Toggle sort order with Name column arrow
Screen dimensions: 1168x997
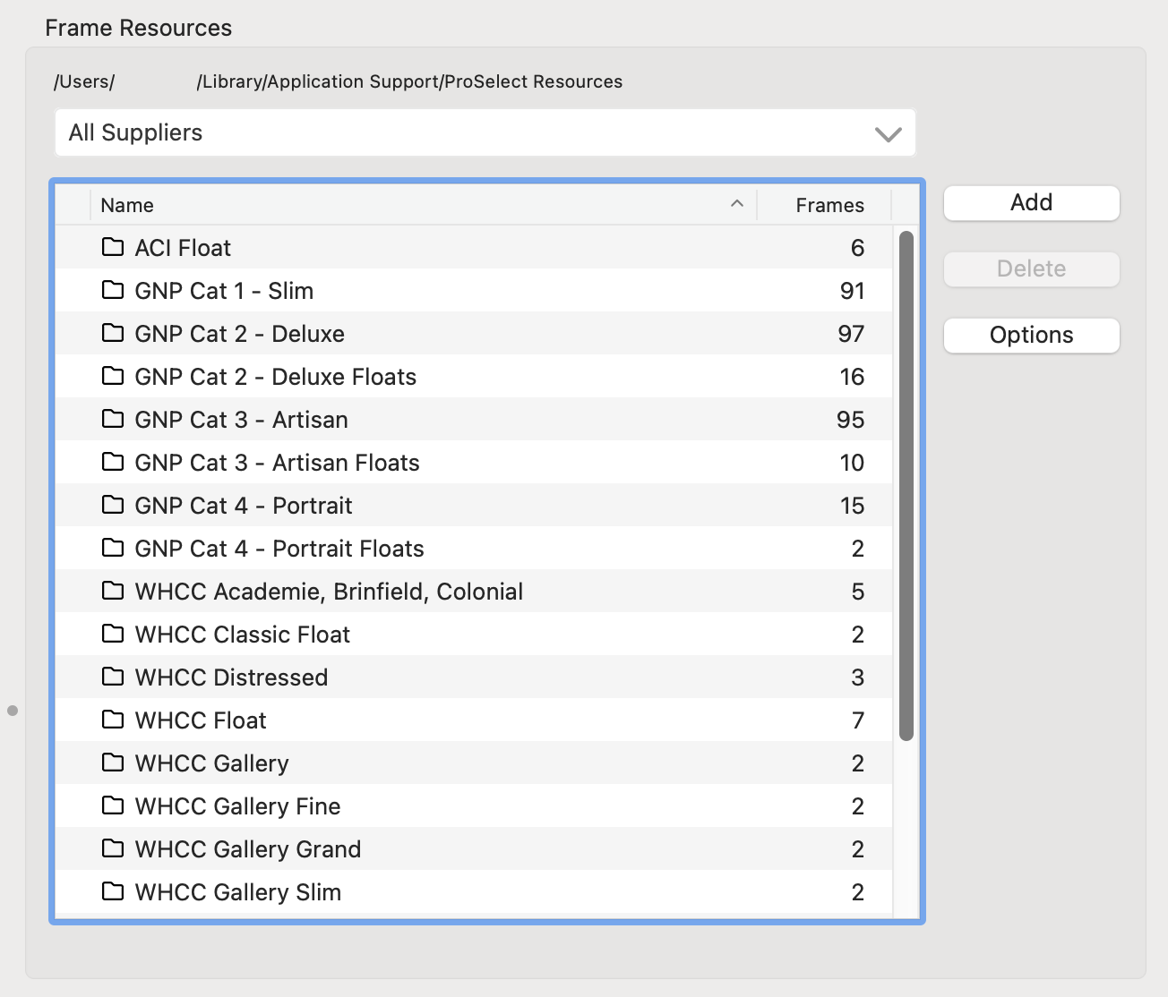[737, 204]
